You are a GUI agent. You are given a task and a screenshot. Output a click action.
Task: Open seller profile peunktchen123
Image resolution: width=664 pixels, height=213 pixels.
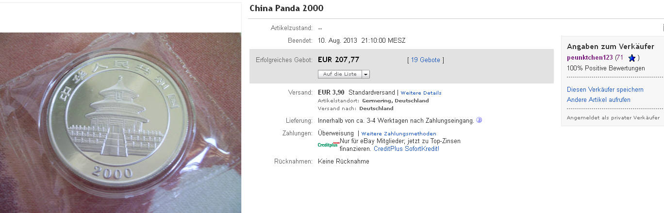click(590, 58)
